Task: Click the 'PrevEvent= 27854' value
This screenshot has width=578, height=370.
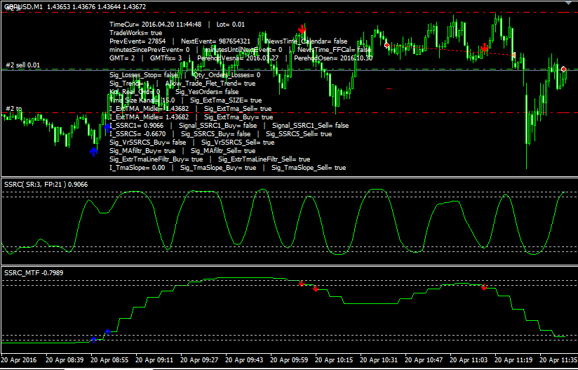Action: tap(137, 41)
